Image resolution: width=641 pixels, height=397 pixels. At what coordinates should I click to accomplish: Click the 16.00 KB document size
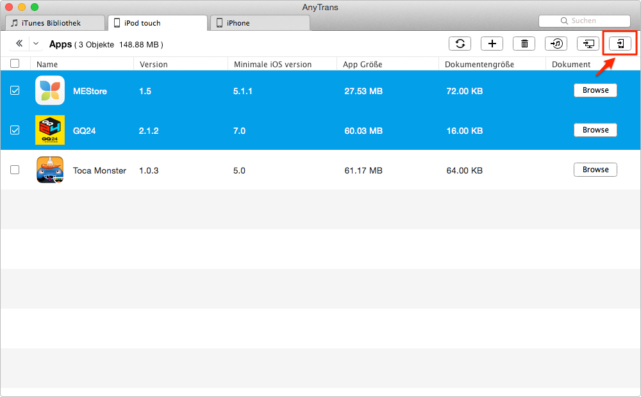tap(464, 131)
